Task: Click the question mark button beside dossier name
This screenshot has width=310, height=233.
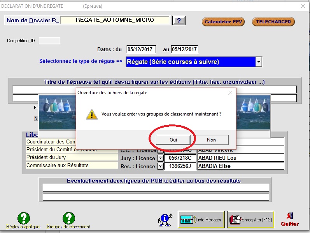Action: coord(179,21)
